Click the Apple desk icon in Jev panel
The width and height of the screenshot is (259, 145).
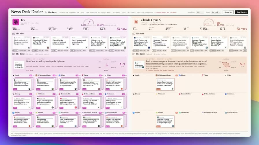pos(13,75)
